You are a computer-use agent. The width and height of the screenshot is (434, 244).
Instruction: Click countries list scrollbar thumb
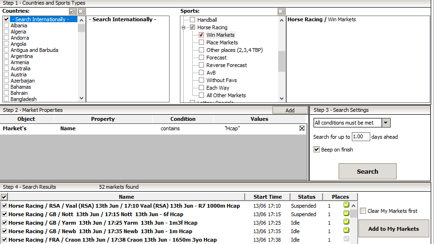click(81, 28)
